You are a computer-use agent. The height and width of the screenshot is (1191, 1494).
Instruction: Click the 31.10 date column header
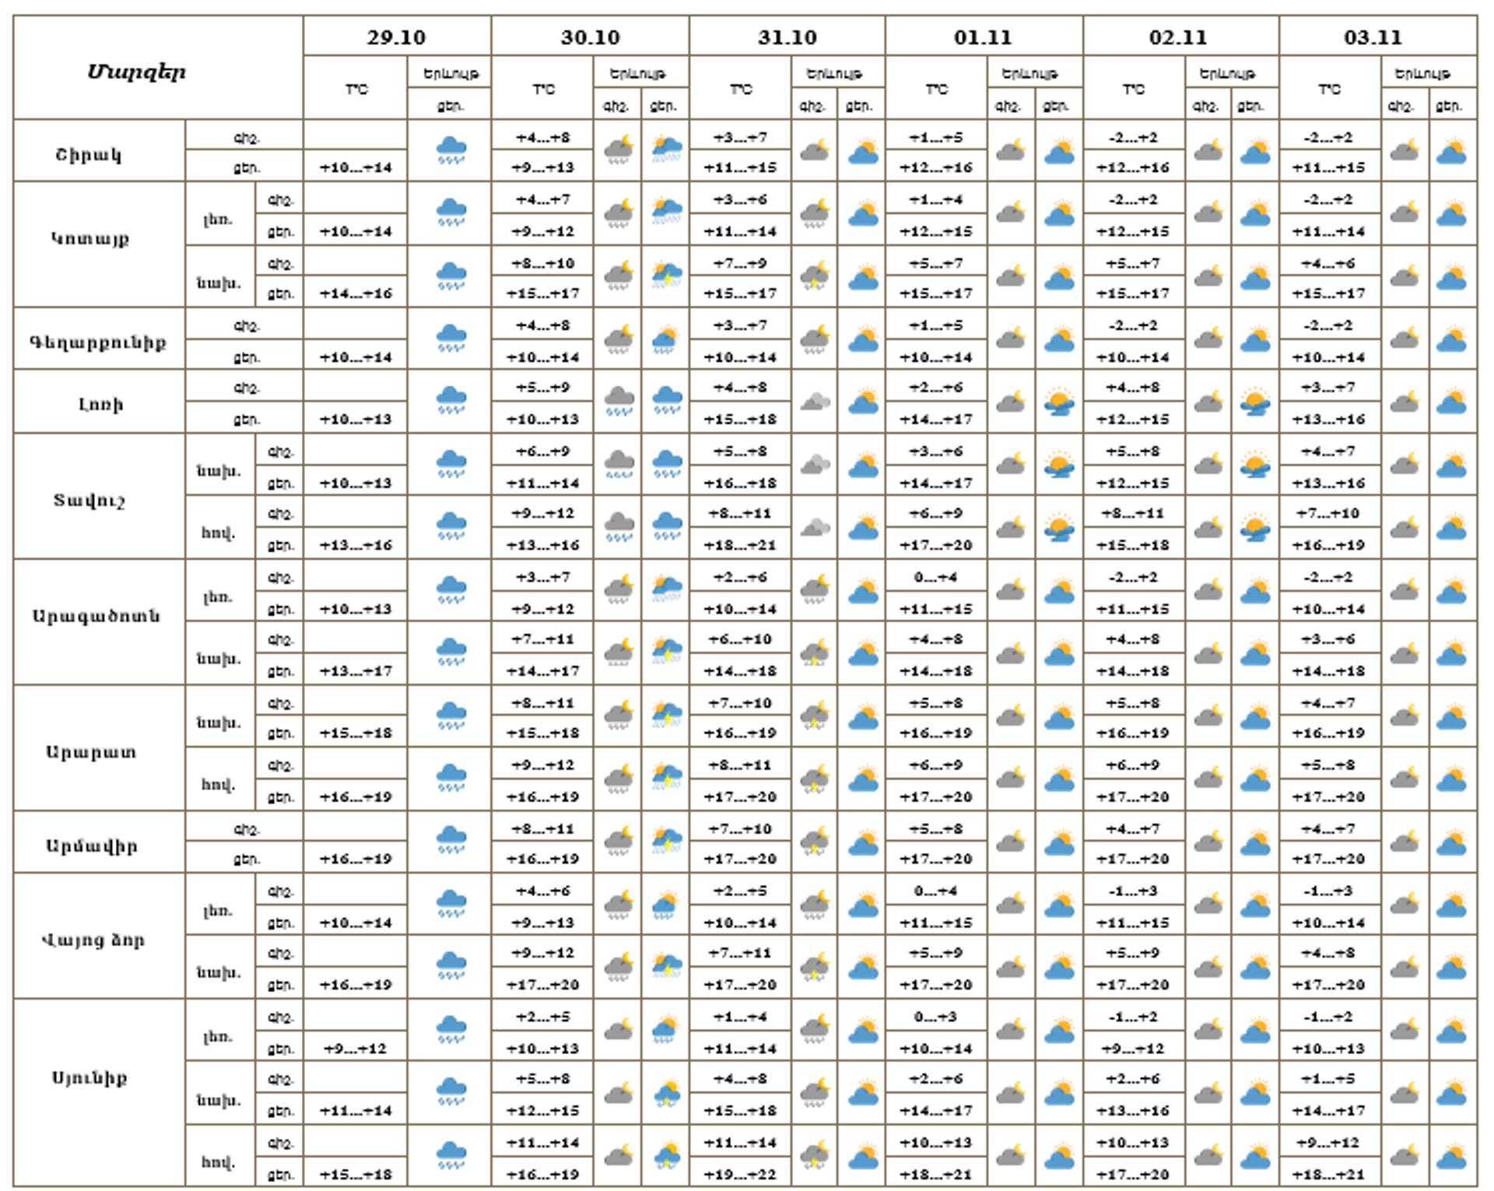(787, 37)
